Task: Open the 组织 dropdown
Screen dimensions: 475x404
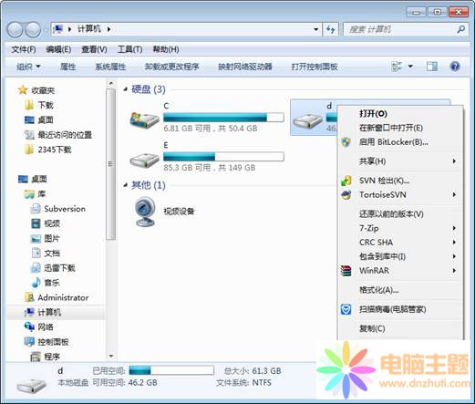Action: 28,67
